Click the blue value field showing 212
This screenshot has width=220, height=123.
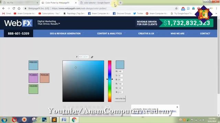121,92
